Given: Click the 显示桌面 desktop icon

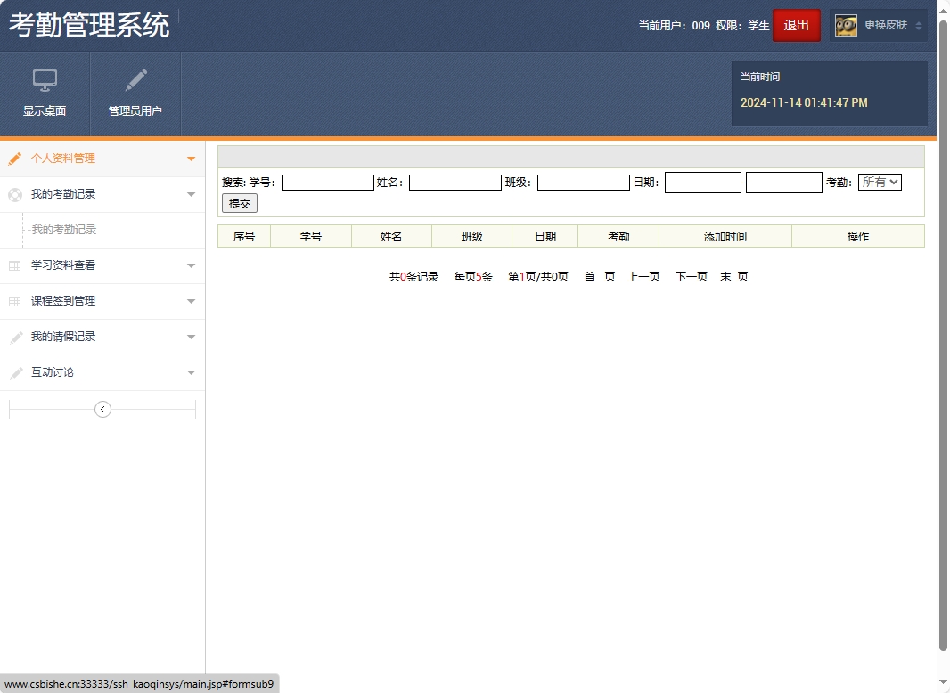Looking at the screenshot, I should coord(45,80).
